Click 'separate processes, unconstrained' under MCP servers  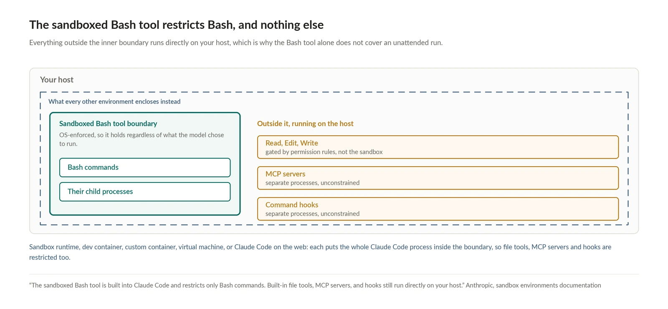tap(312, 183)
